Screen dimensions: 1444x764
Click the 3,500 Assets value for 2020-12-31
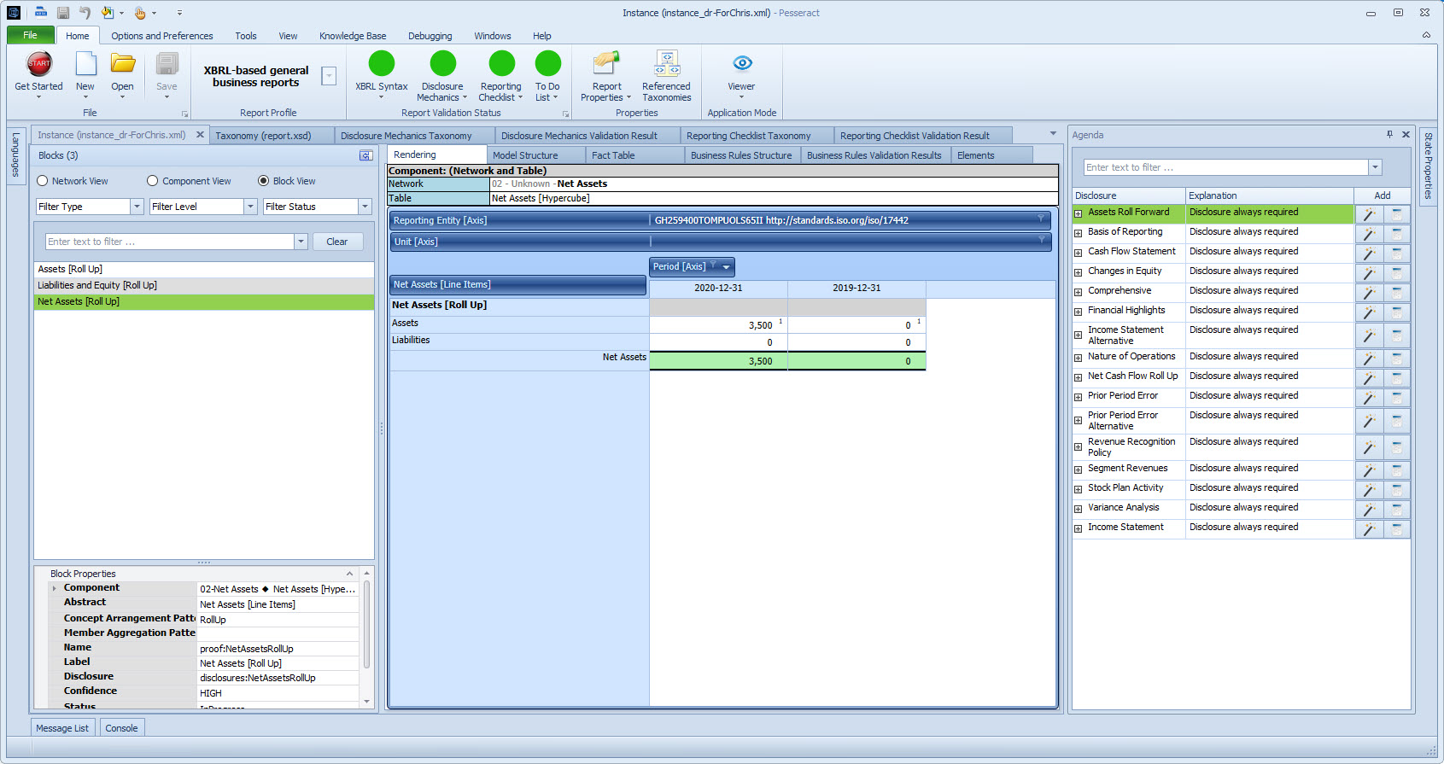click(760, 325)
